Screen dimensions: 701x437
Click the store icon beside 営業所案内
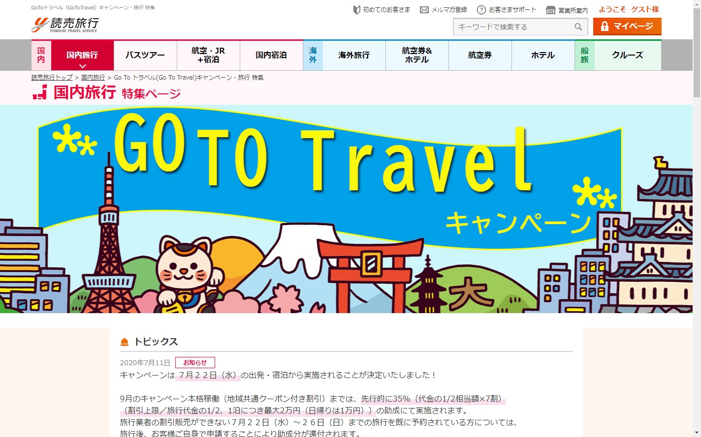click(x=551, y=10)
